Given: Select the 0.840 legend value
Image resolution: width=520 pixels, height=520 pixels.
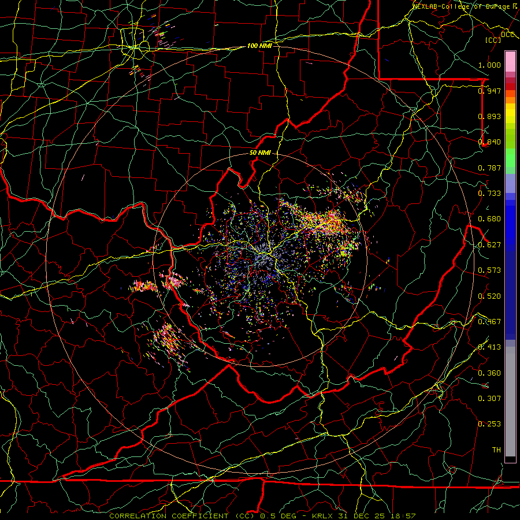Looking at the screenshot, I should click(x=489, y=142).
